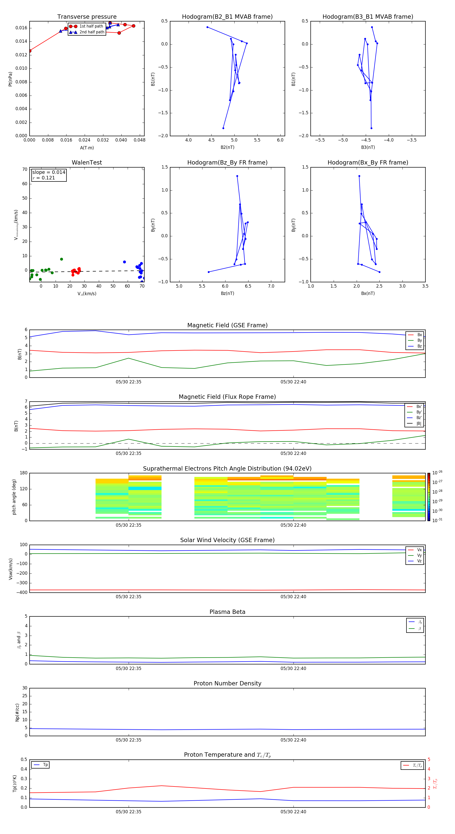455x834 pixels.
Task: Click the 'VA(km/s)' x-axis label
Action: point(87,294)
